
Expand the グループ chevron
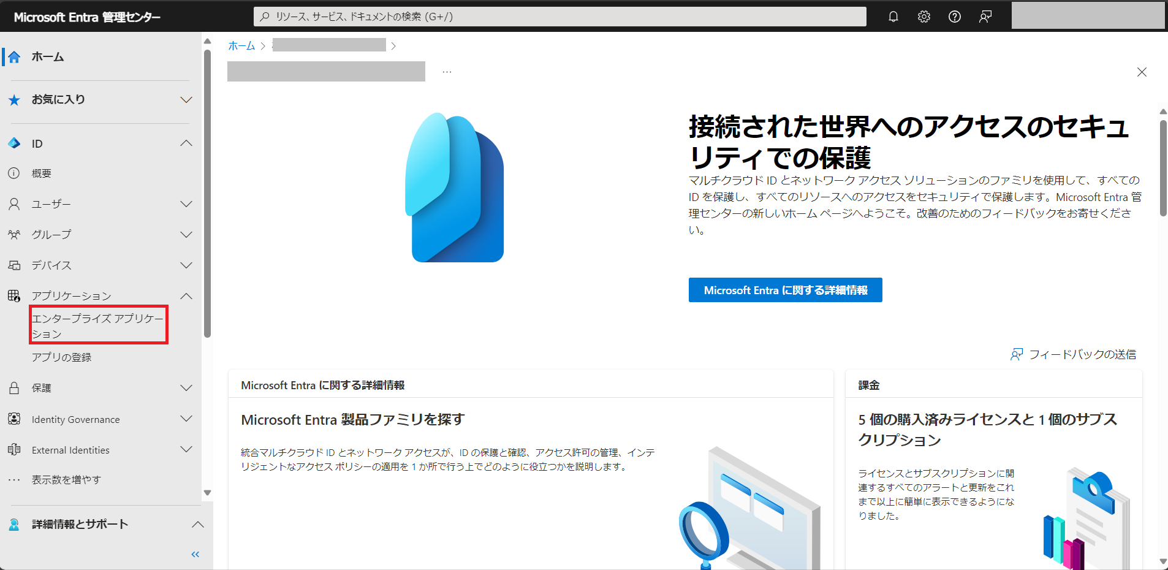click(x=186, y=235)
